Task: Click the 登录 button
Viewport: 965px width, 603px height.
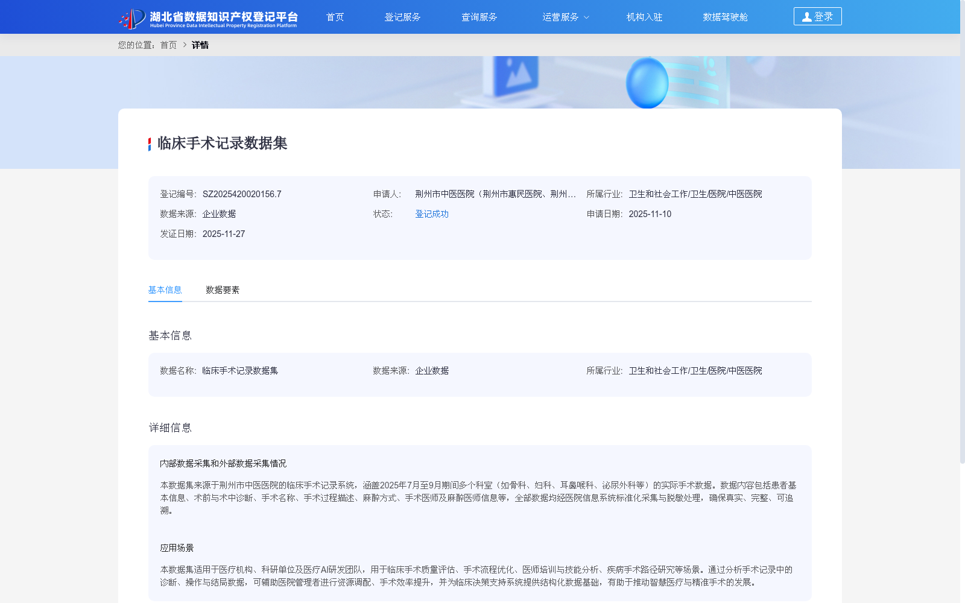Action: (817, 16)
